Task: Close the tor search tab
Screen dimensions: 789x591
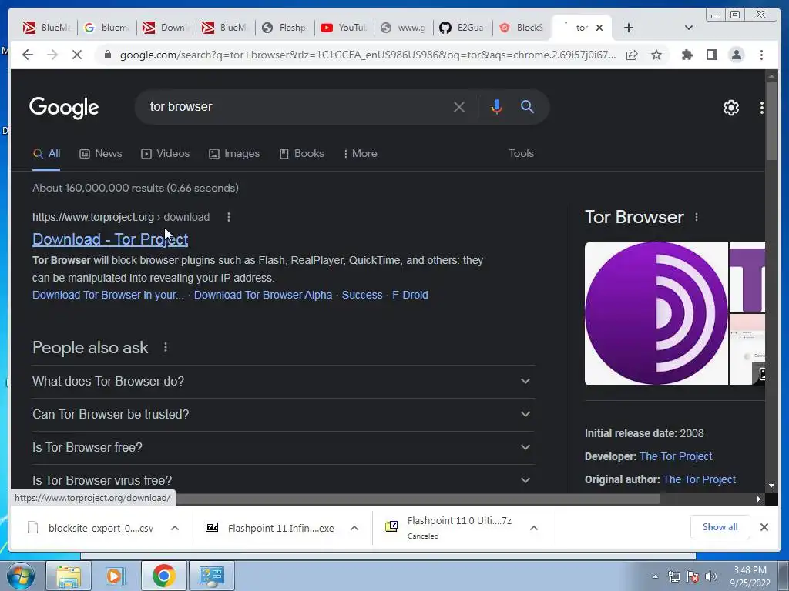Action: tap(599, 28)
